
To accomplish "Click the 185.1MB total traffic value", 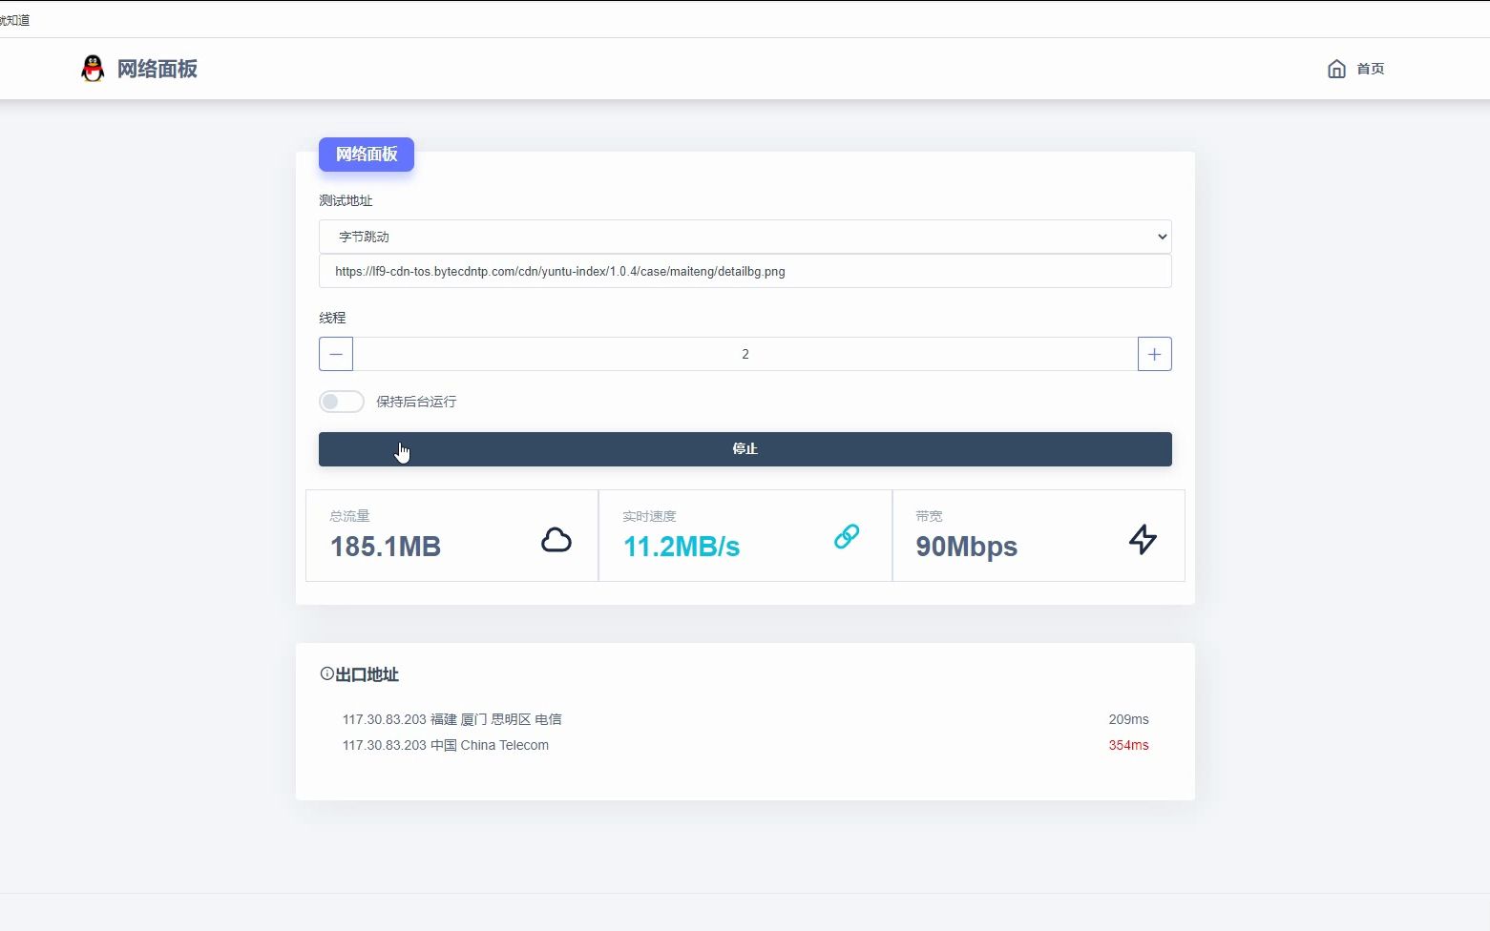I will (386, 547).
